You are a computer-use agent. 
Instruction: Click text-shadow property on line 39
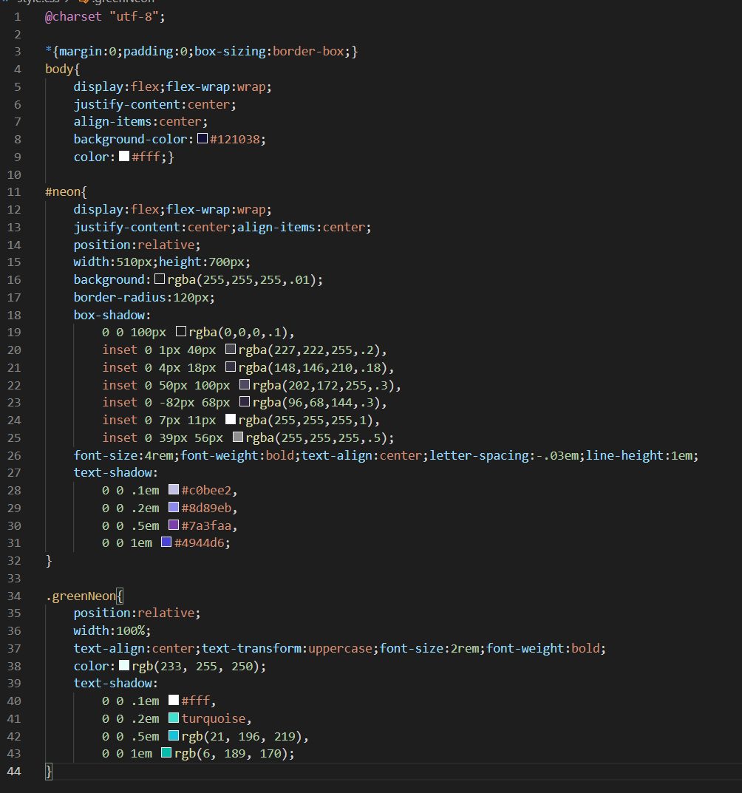tap(113, 683)
